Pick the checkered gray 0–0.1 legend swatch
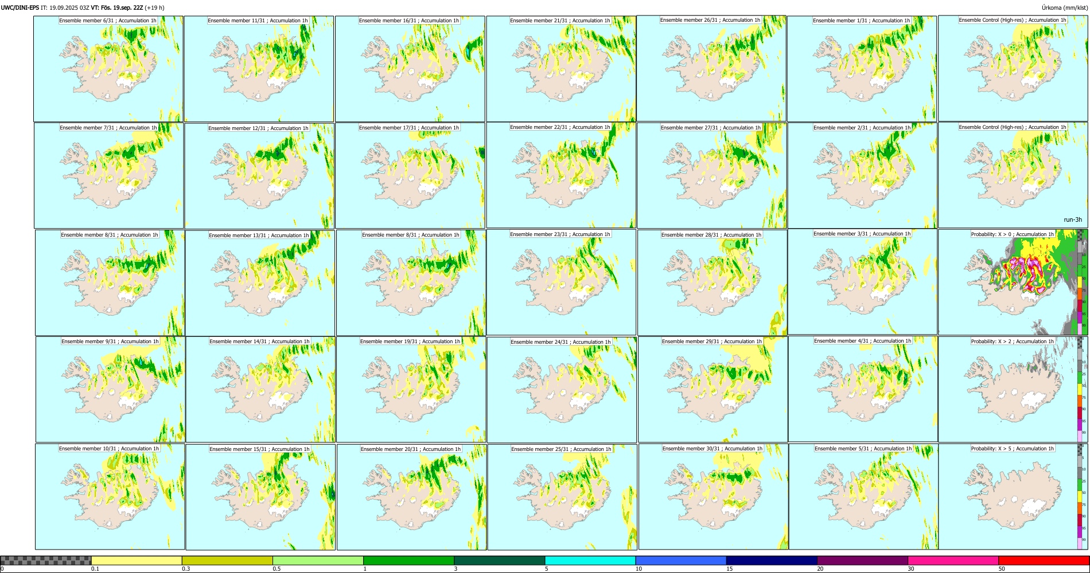Image resolution: width=1090 pixels, height=573 pixels. tap(46, 560)
